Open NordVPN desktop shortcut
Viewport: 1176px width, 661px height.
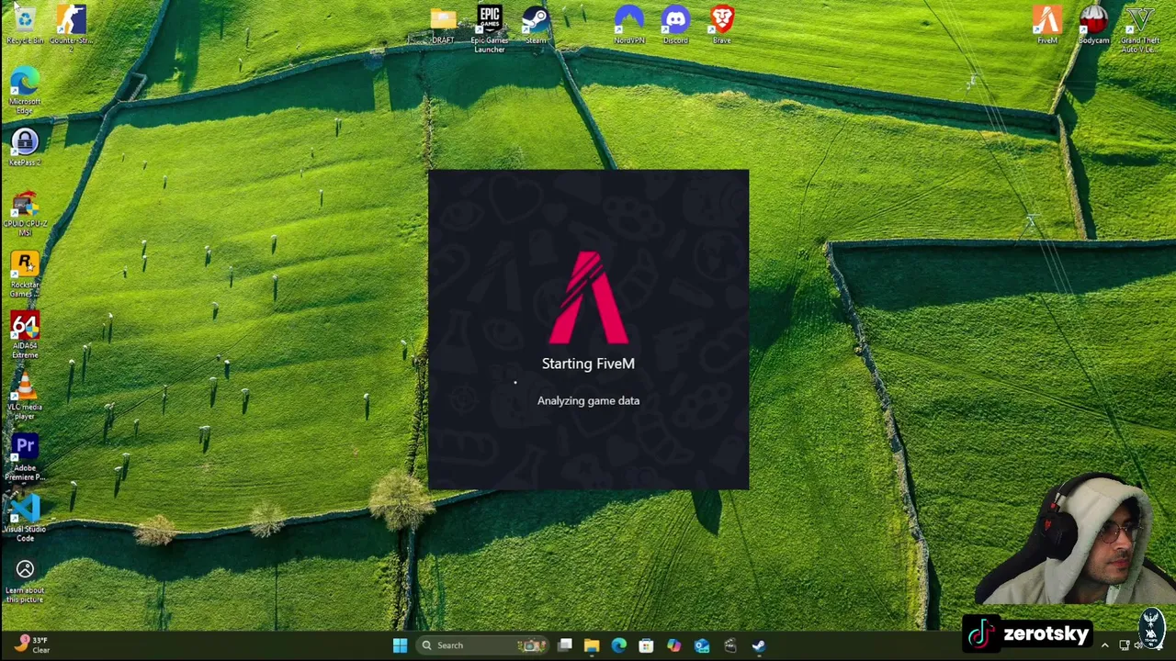tap(629, 25)
